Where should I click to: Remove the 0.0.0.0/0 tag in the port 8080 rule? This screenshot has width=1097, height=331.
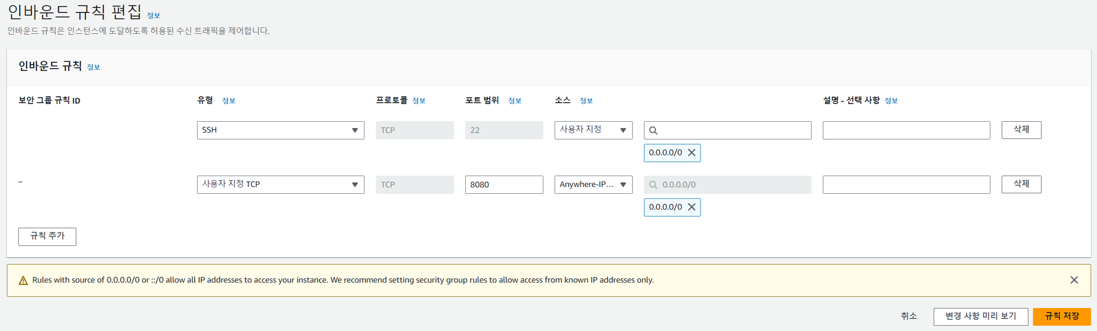click(x=691, y=207)
